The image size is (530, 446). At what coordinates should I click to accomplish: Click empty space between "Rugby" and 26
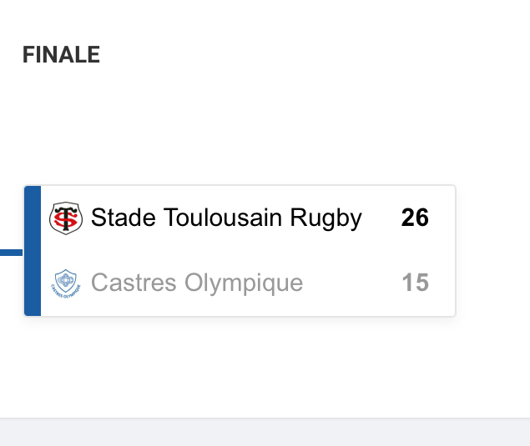click(x=381, y=218)
